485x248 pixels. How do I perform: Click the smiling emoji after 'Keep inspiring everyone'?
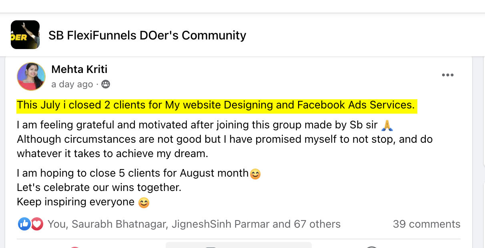coord(144,203)
